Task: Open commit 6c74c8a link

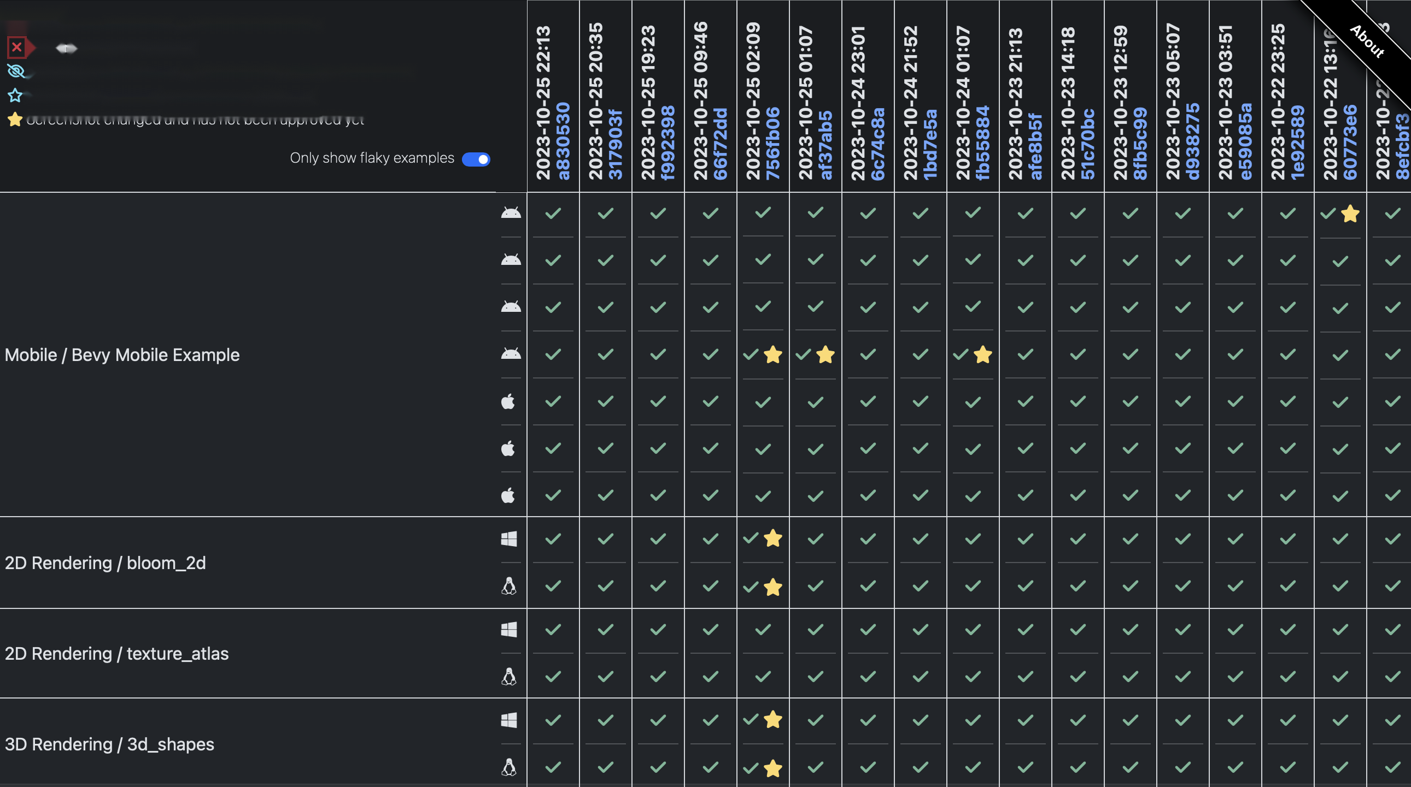Action: pyautogui.click(x=878, y=144)
